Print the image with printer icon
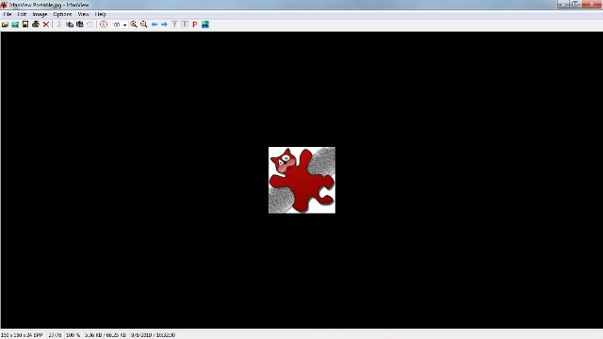The image size is (603, 339). [36, 24]
